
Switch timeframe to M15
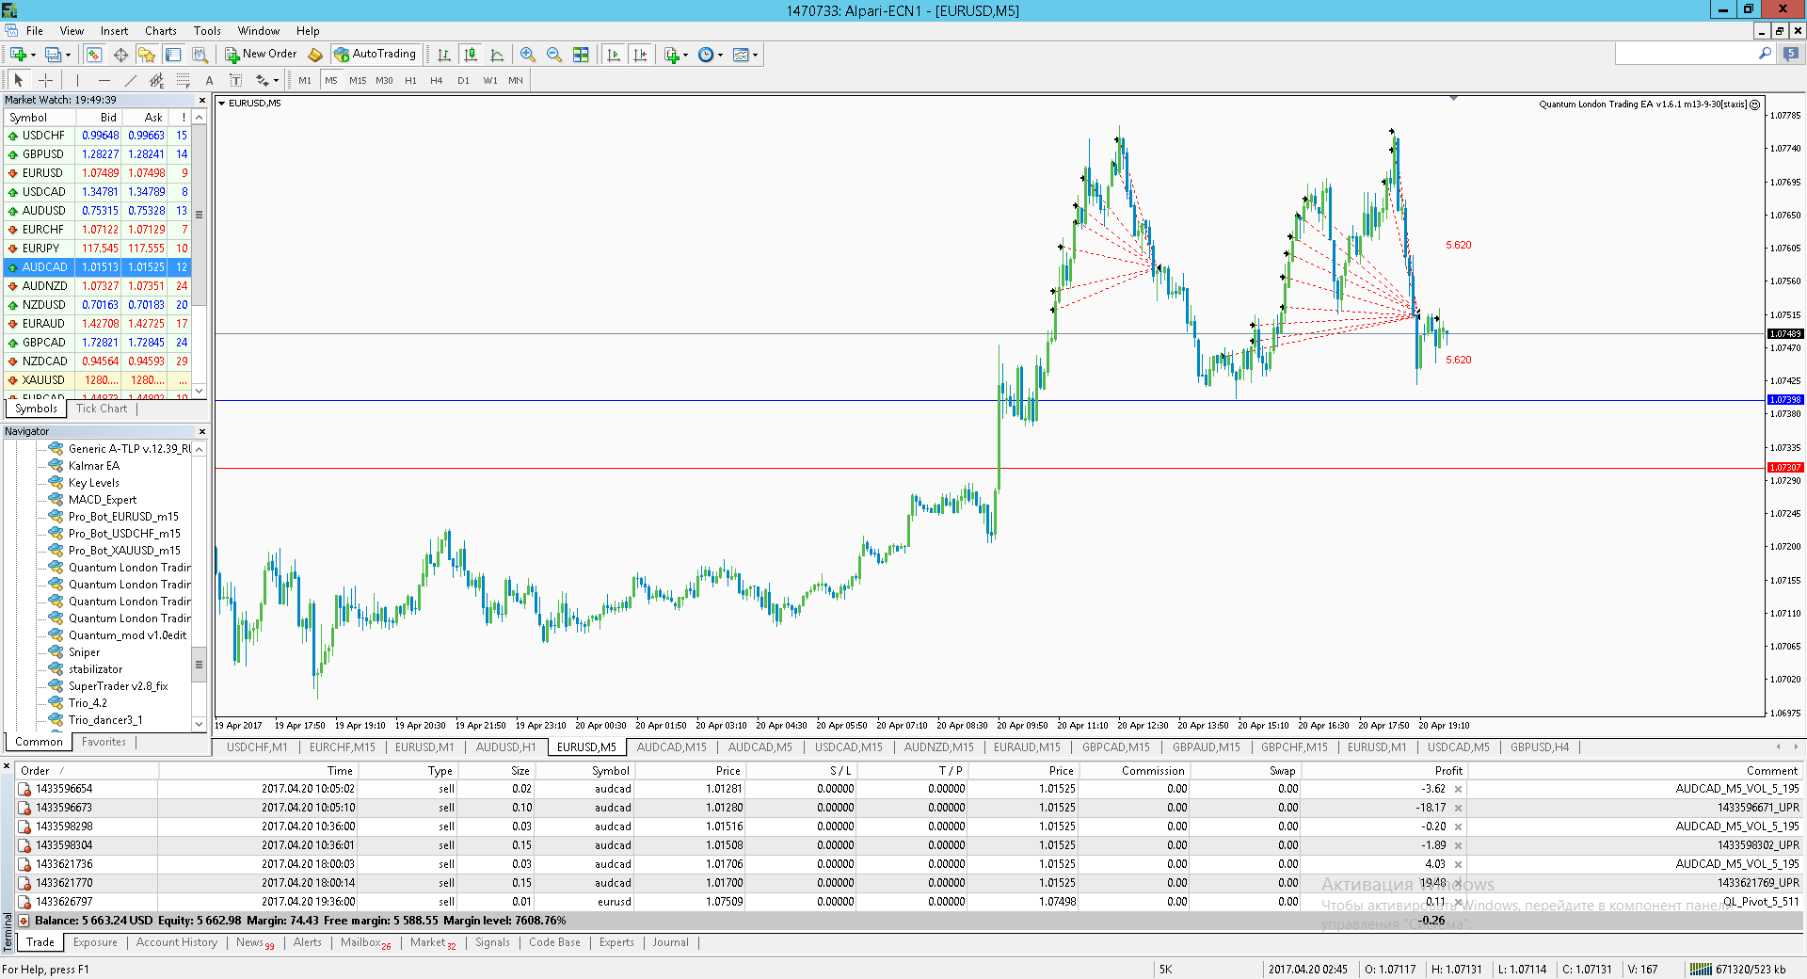point(358,80)
